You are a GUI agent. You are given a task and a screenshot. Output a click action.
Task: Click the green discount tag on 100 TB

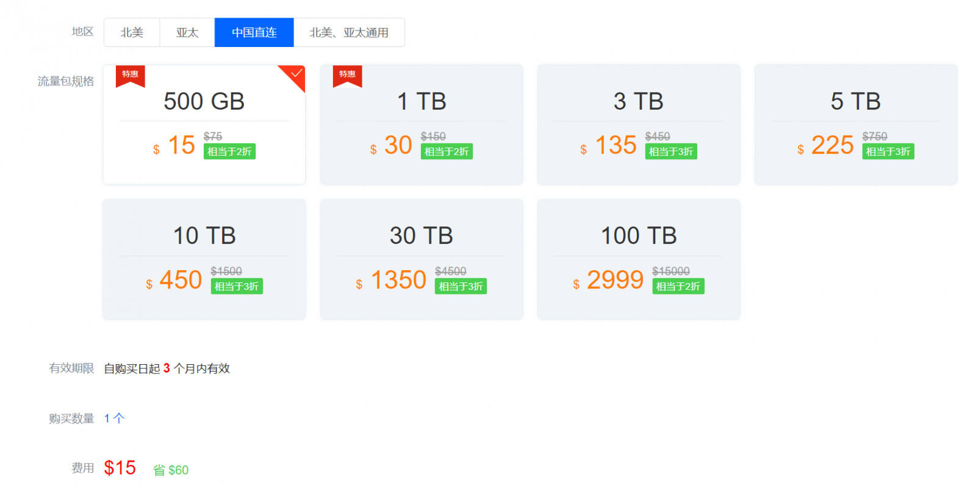click(678, 287)
